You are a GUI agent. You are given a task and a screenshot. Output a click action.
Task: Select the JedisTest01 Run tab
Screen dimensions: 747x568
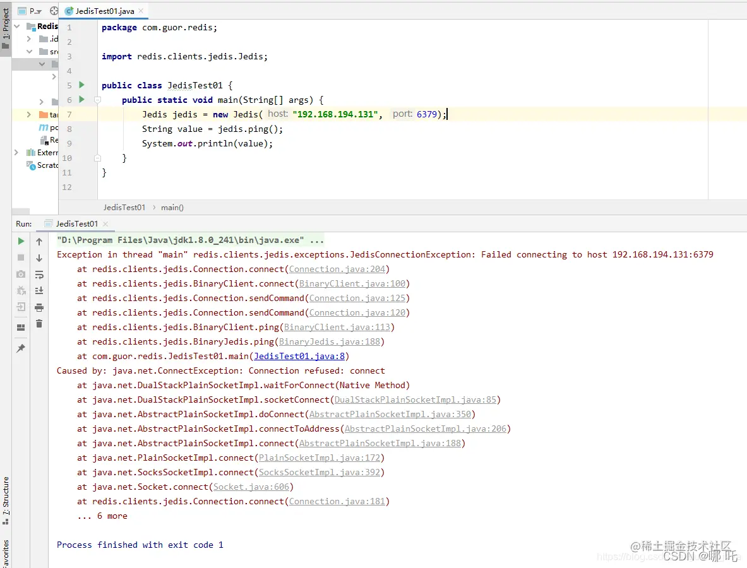[x=76, y=224]
